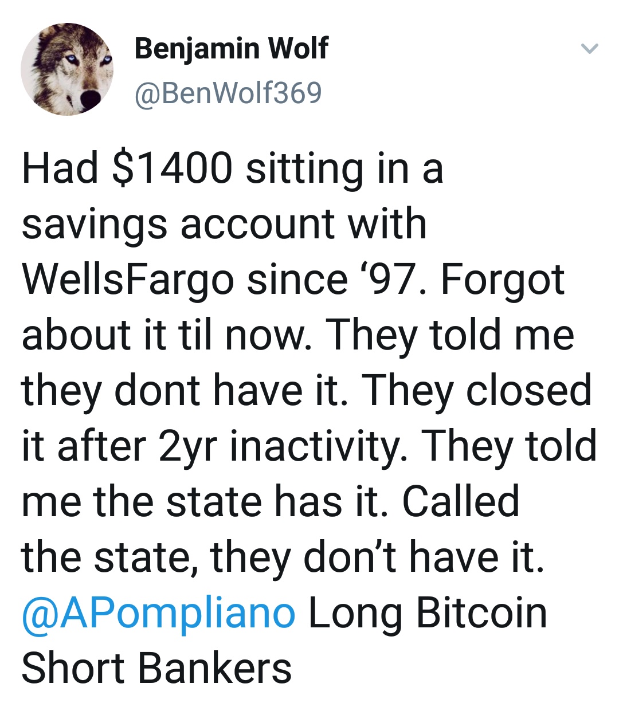Image resolution: width=619 pixels, height=707 pixels.
Task: Expand the tweet options chevron
Action: tap(590, 49)
